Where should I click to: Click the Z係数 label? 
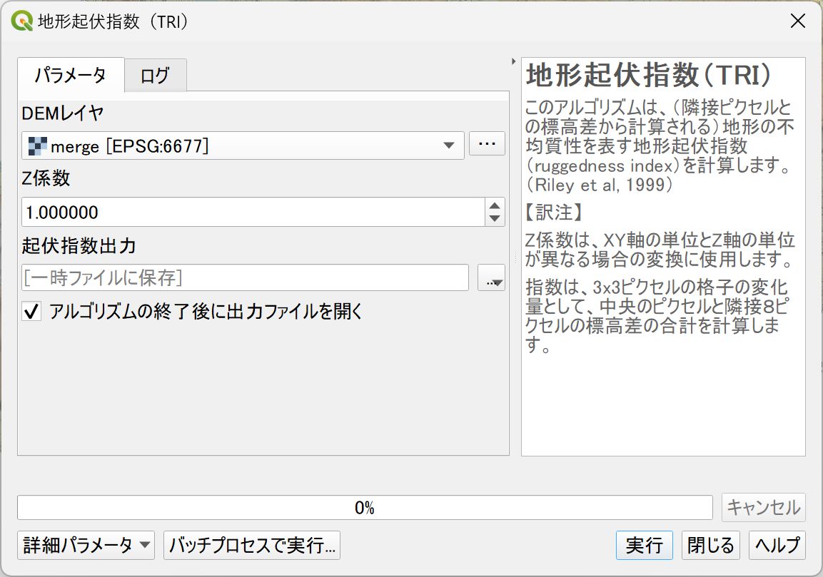(x=46, y=178)
